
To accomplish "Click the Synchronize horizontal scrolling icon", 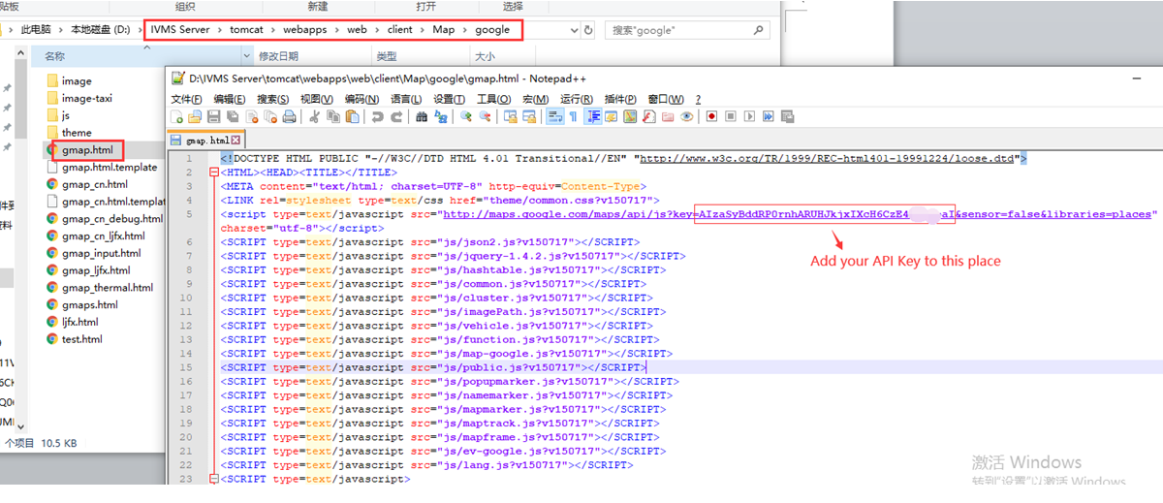I will pos(529,116).
